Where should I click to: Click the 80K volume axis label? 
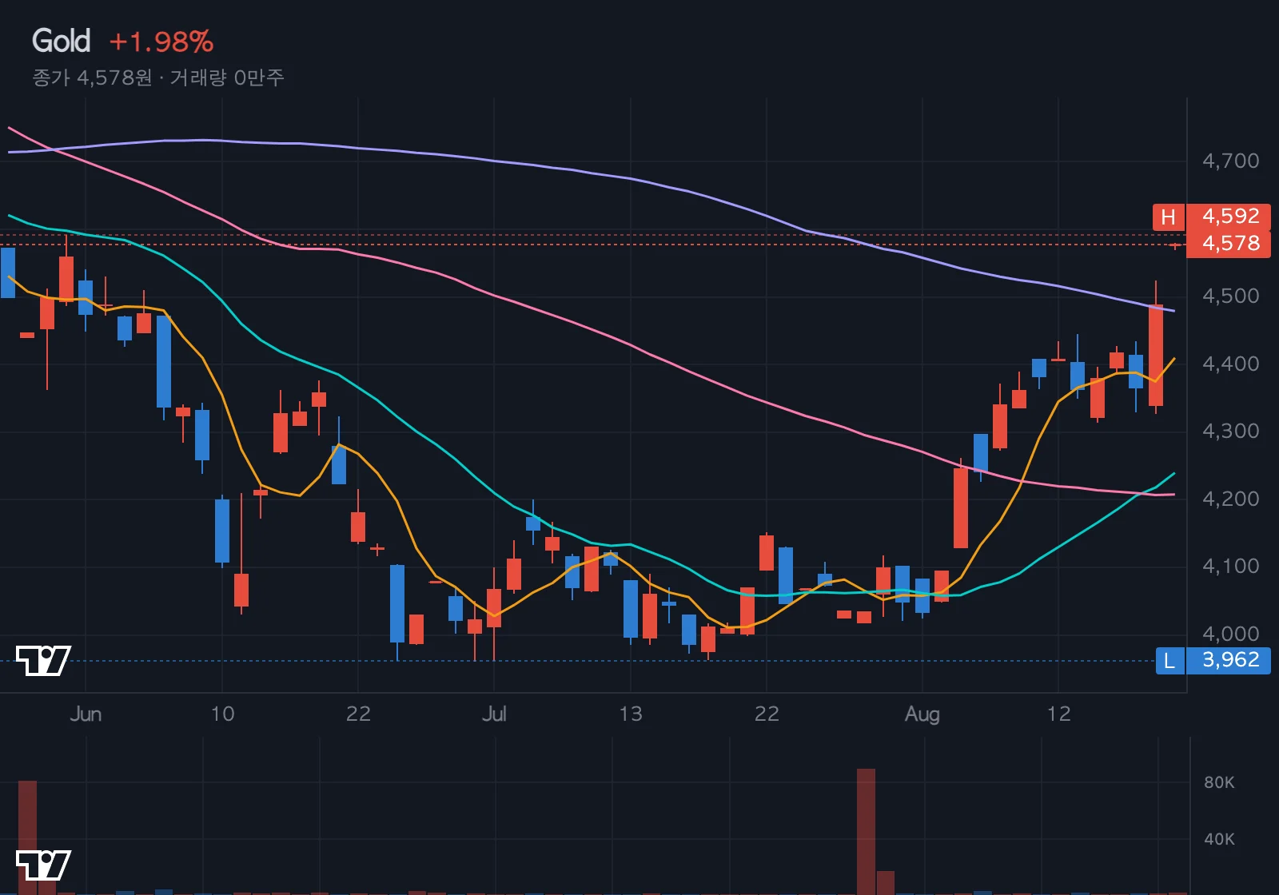pos(1219,782)
